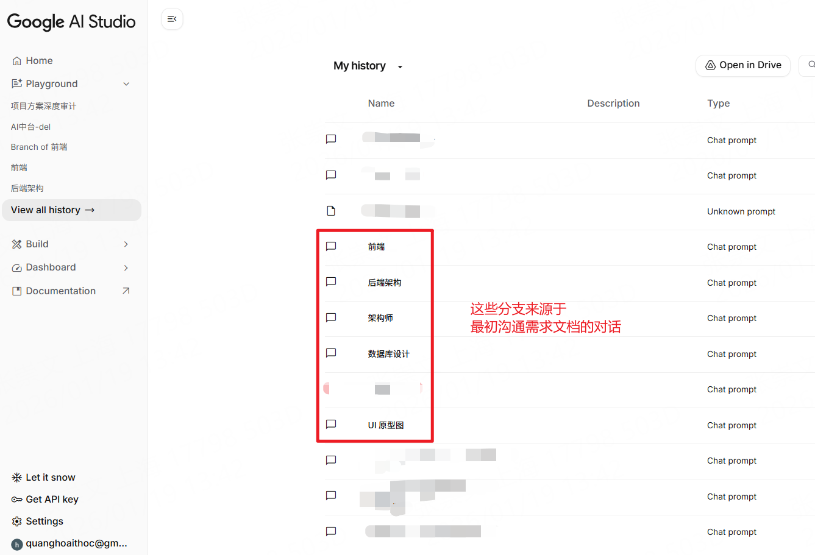Click View all history button

click(x=72, y=210)
